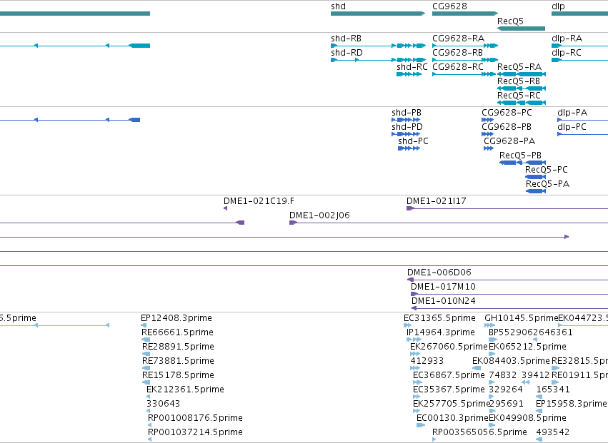Click EST EK084403.5prime

pyautogui.click(x=511, y=361)
